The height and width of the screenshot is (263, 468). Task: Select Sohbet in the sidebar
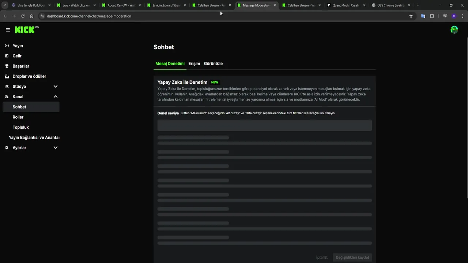[31, 107]
